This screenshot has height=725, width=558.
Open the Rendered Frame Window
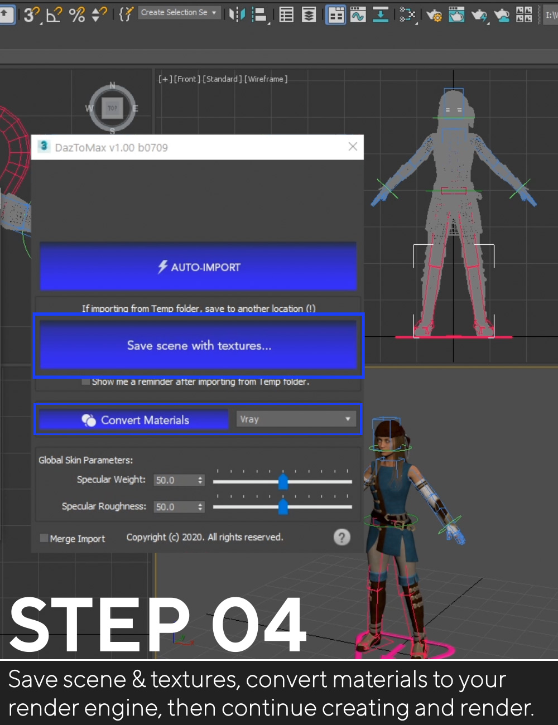pyautogui.click(x=456, y=14)
